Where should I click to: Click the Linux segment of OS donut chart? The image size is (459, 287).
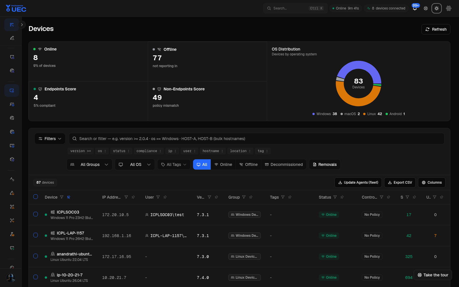coord(357,102)
